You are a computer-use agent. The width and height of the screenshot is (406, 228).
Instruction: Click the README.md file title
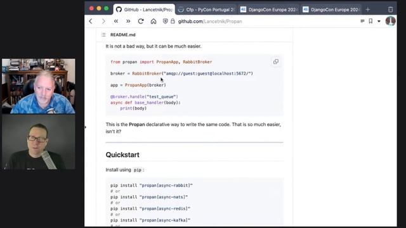click(122, 35)
